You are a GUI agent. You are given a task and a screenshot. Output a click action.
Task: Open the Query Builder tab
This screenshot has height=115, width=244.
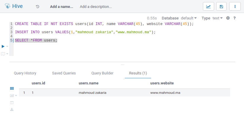[102, 73]
